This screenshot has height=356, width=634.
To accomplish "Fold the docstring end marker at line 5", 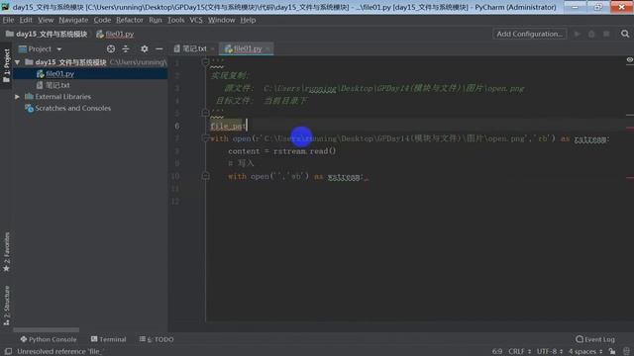I will pos(205,112).
